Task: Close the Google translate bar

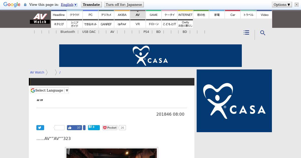Action: [296, 5]
